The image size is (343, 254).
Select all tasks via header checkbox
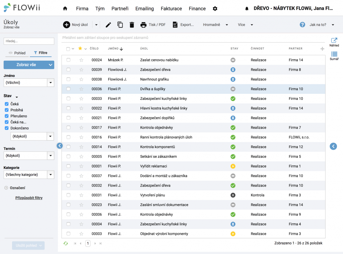point(68,49)
